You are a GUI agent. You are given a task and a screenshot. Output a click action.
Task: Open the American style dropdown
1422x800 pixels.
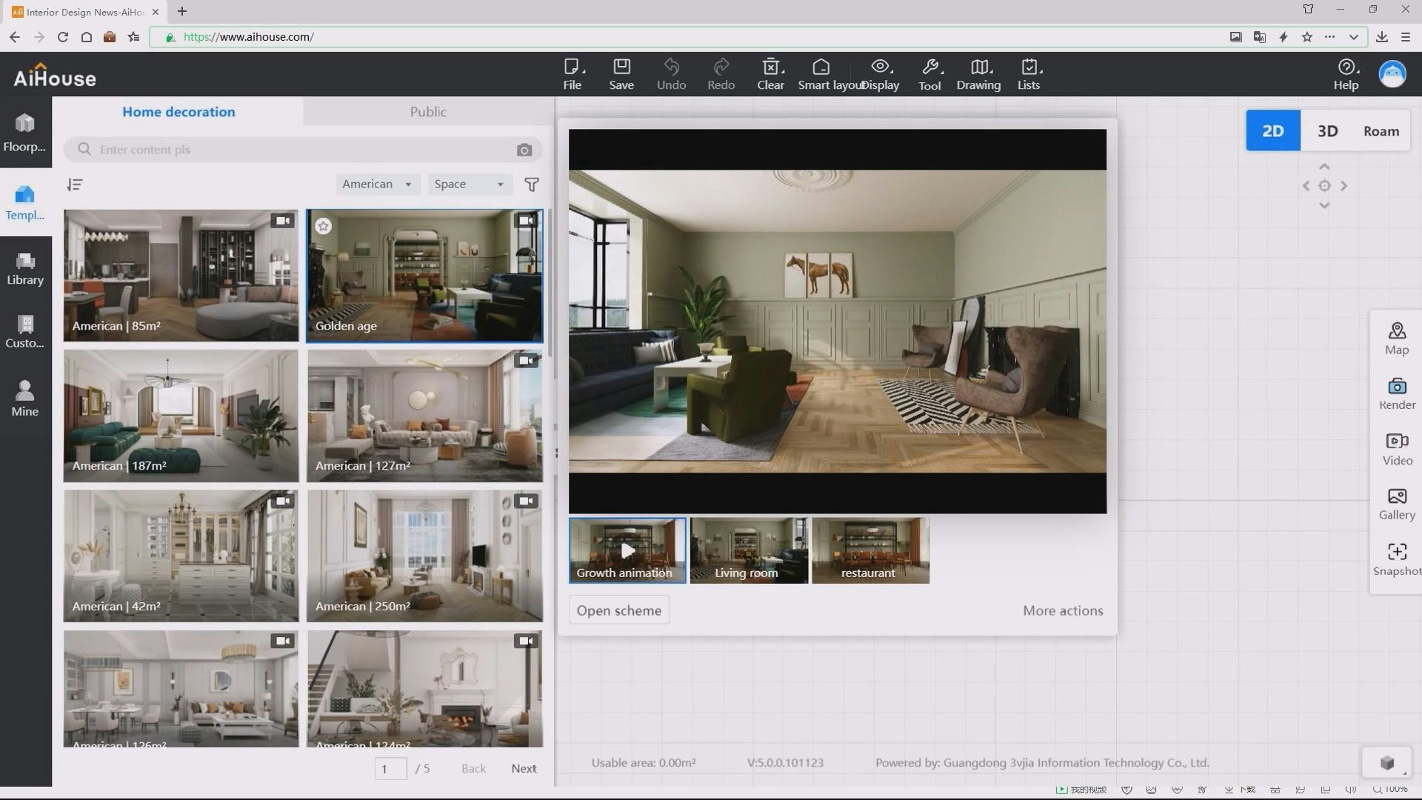[378, 184]
